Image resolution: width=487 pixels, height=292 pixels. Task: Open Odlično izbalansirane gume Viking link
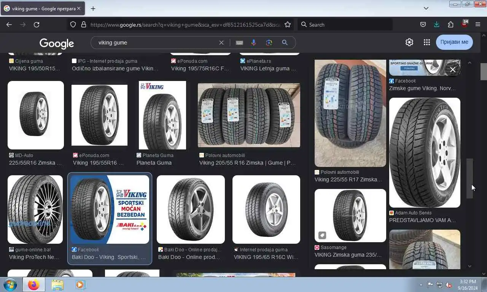115,68
